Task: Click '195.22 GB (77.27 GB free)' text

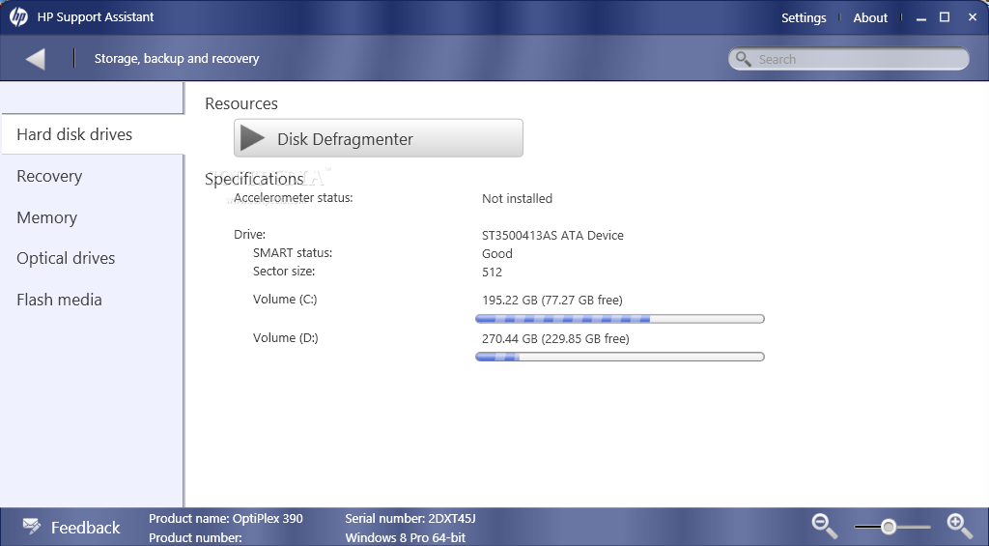Action: pyautogui.click(x=551, y=301)
